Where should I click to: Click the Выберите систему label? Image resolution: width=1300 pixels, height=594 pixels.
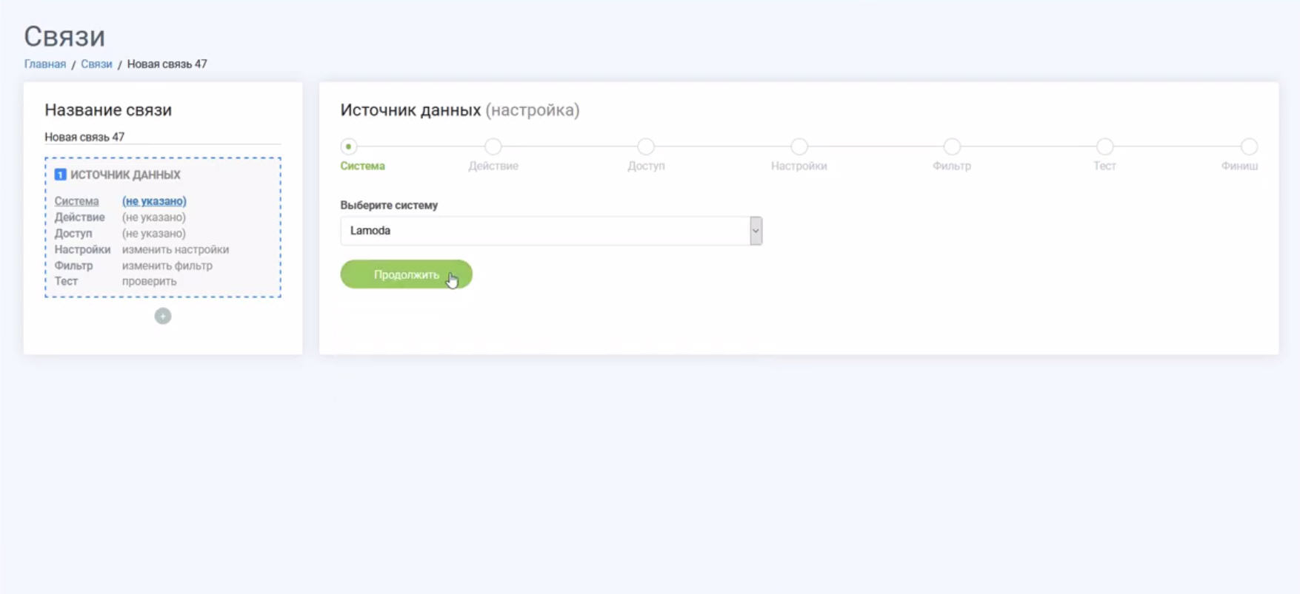tap(389, 205)
